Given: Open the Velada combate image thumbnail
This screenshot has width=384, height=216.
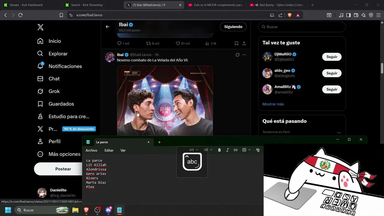Looking at the screenshot, I should coord(165,101).
